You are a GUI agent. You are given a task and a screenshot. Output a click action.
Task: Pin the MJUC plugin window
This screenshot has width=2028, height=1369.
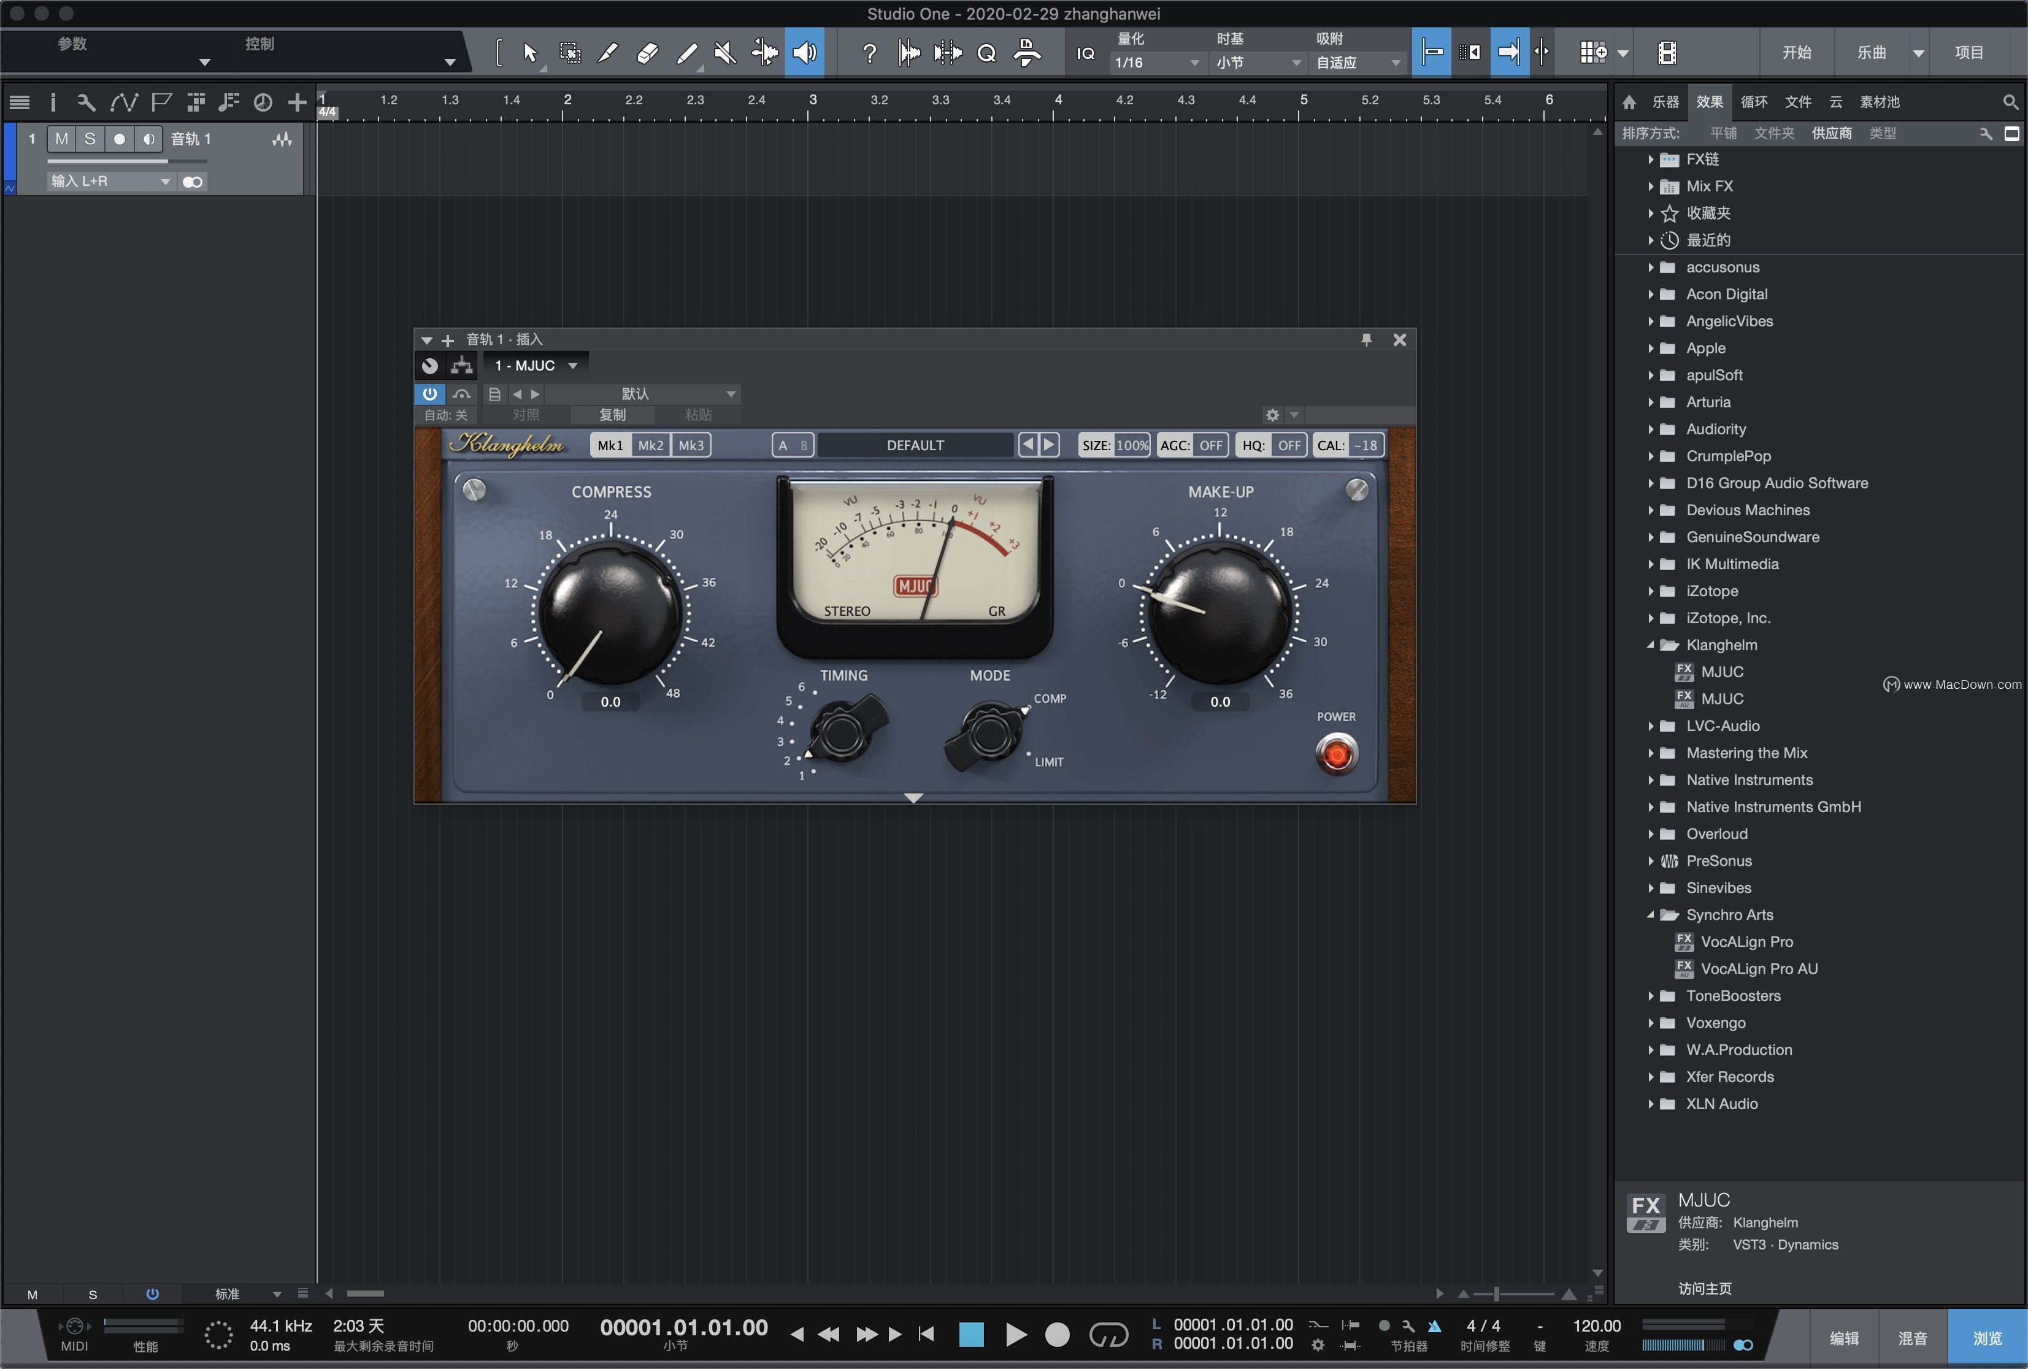pos(1367,339)
